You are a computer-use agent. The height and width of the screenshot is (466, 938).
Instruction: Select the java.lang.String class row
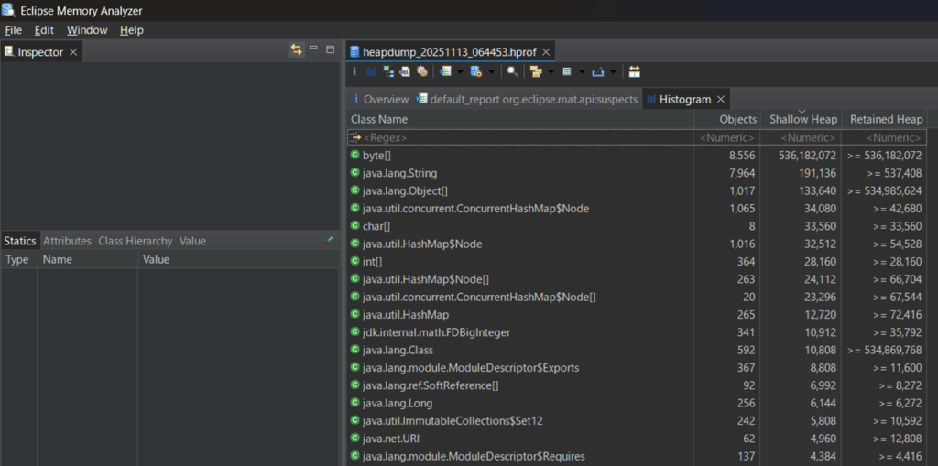(x=400, y=173)
